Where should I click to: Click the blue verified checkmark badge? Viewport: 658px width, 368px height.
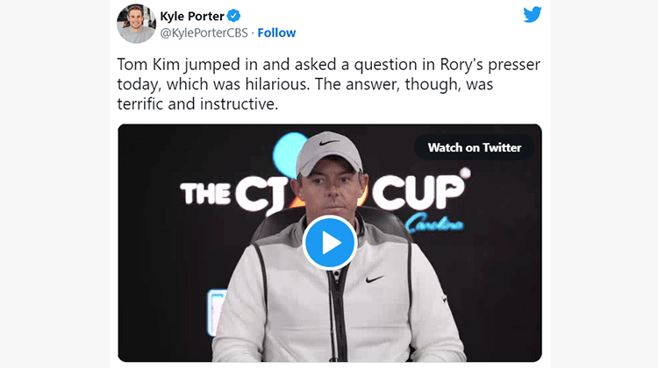point(233,16)
